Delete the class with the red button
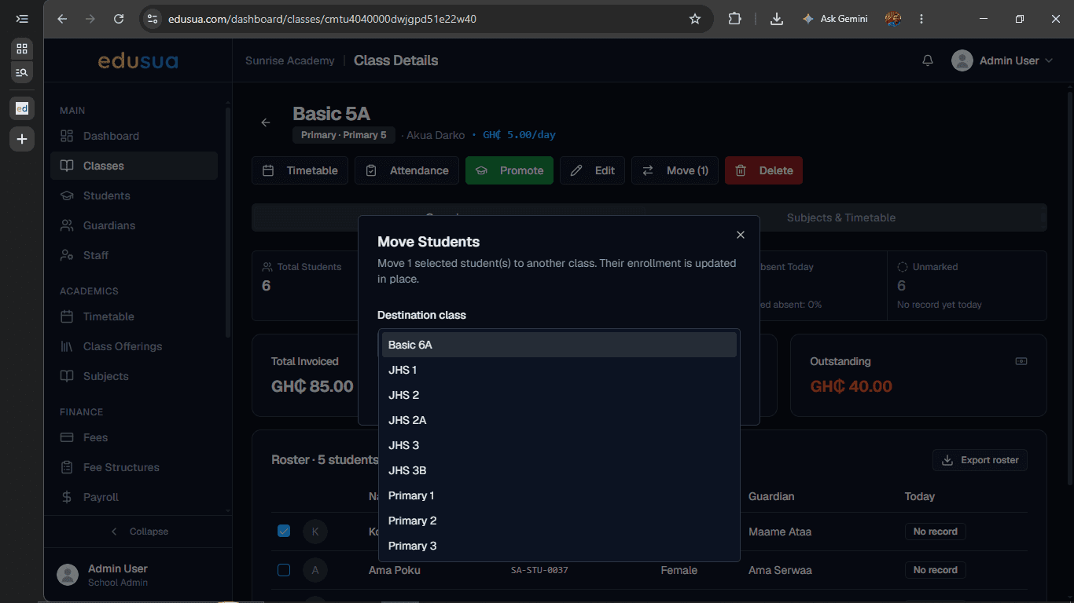This screenshot has width=1074, height=603. click(x=763, y=170)
